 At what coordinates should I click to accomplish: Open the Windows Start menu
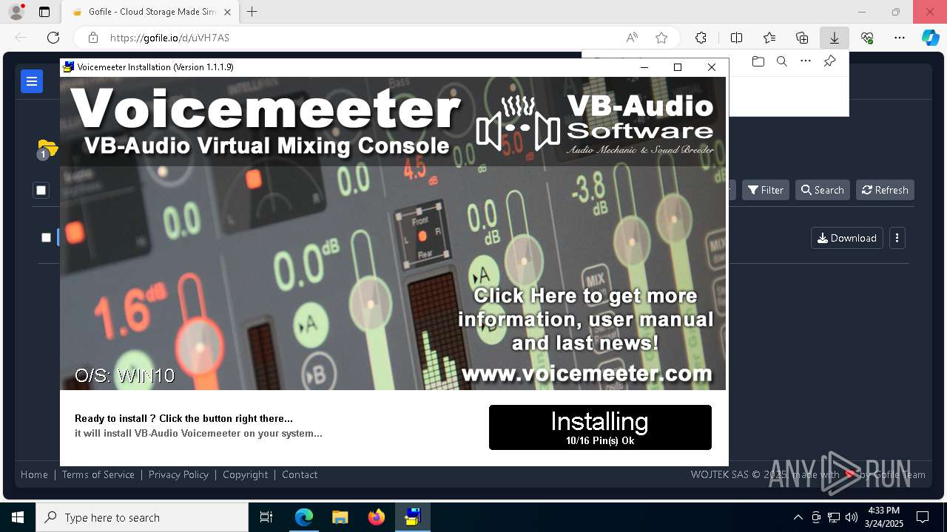[x=18, y=517]
